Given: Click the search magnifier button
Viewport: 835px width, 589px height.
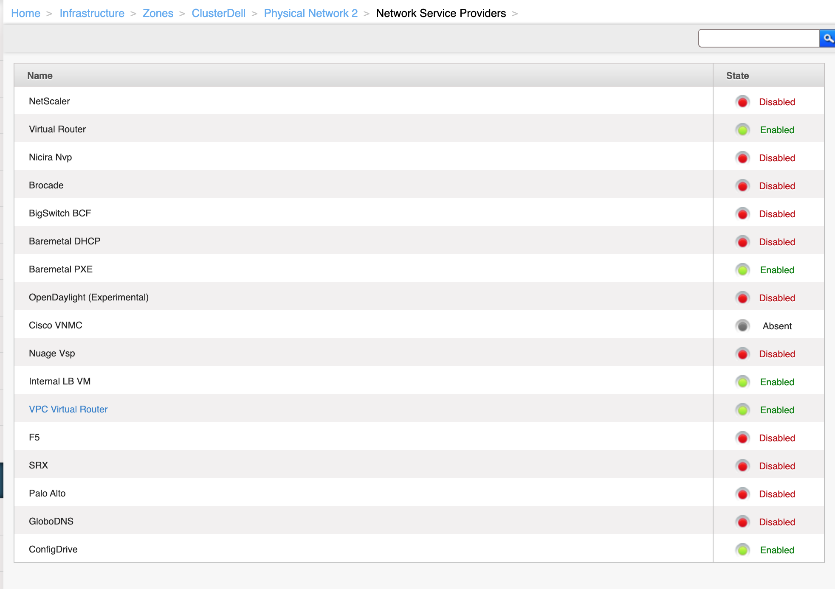Looking at the screenshot, I should coord(827,38).
